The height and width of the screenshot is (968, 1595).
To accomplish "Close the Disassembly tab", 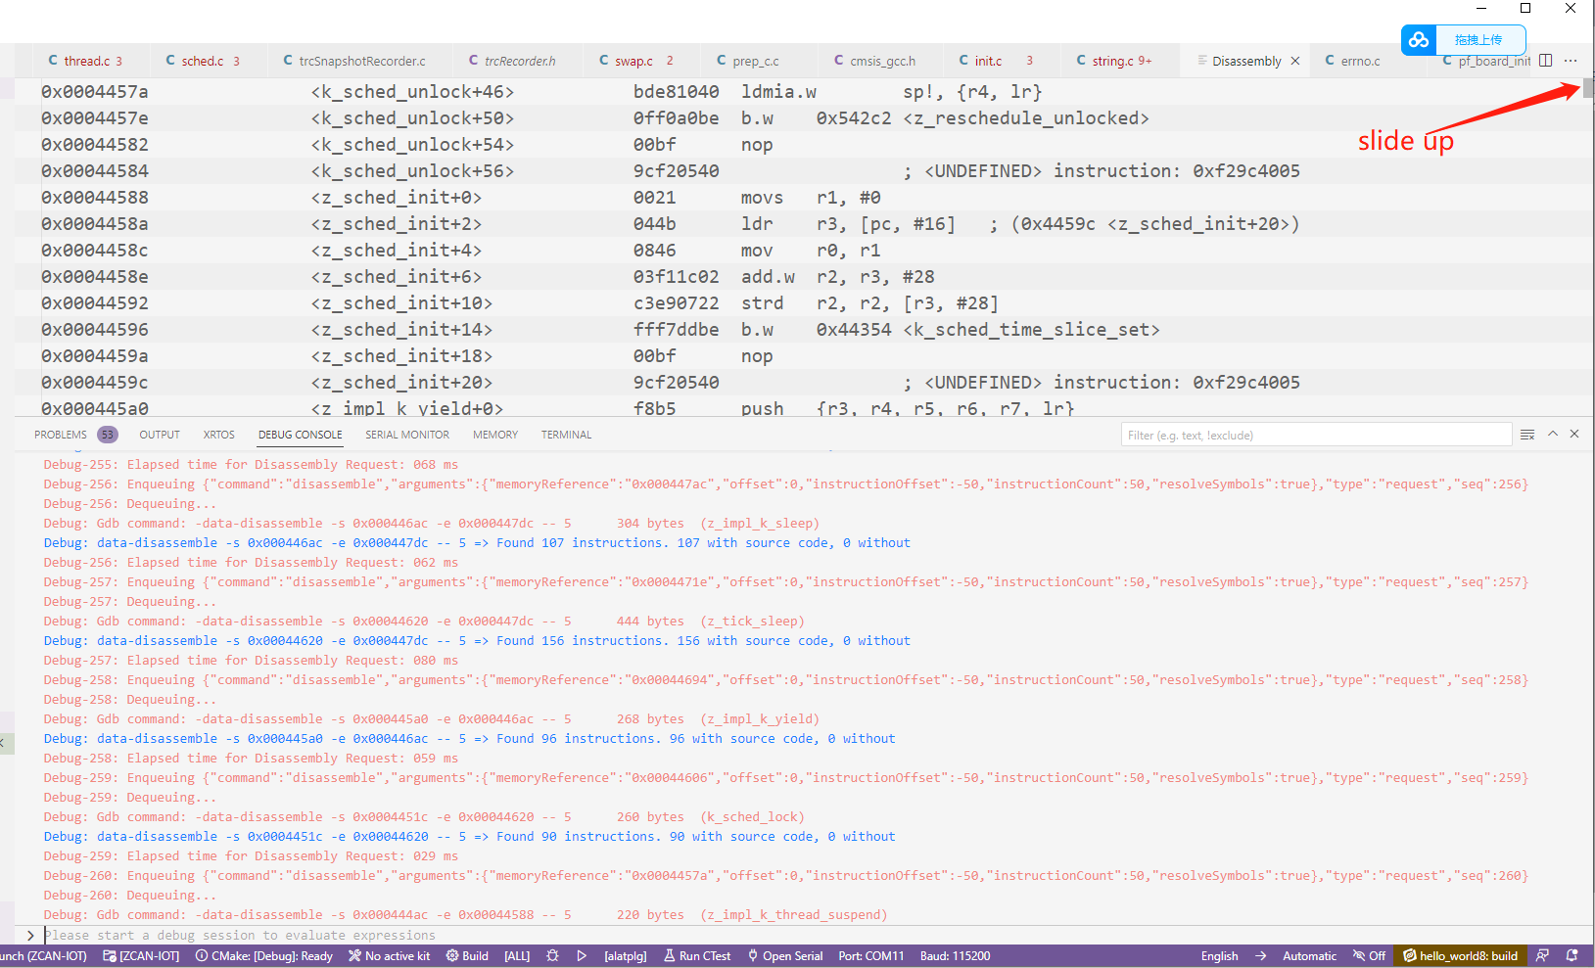I will pos(1295,61).
